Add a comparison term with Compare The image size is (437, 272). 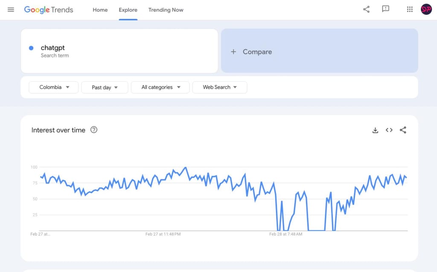pos(319,51)
